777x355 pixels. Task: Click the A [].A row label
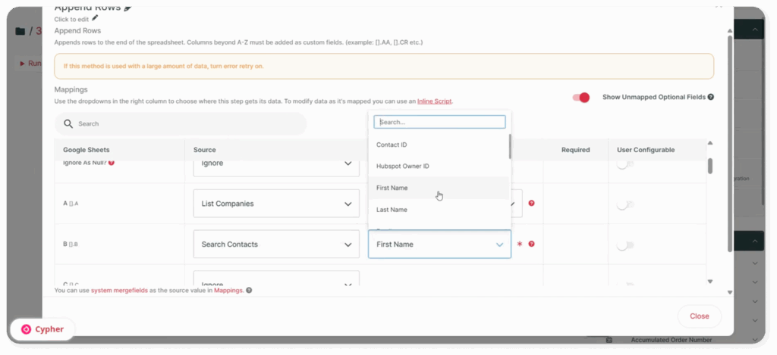71,203
